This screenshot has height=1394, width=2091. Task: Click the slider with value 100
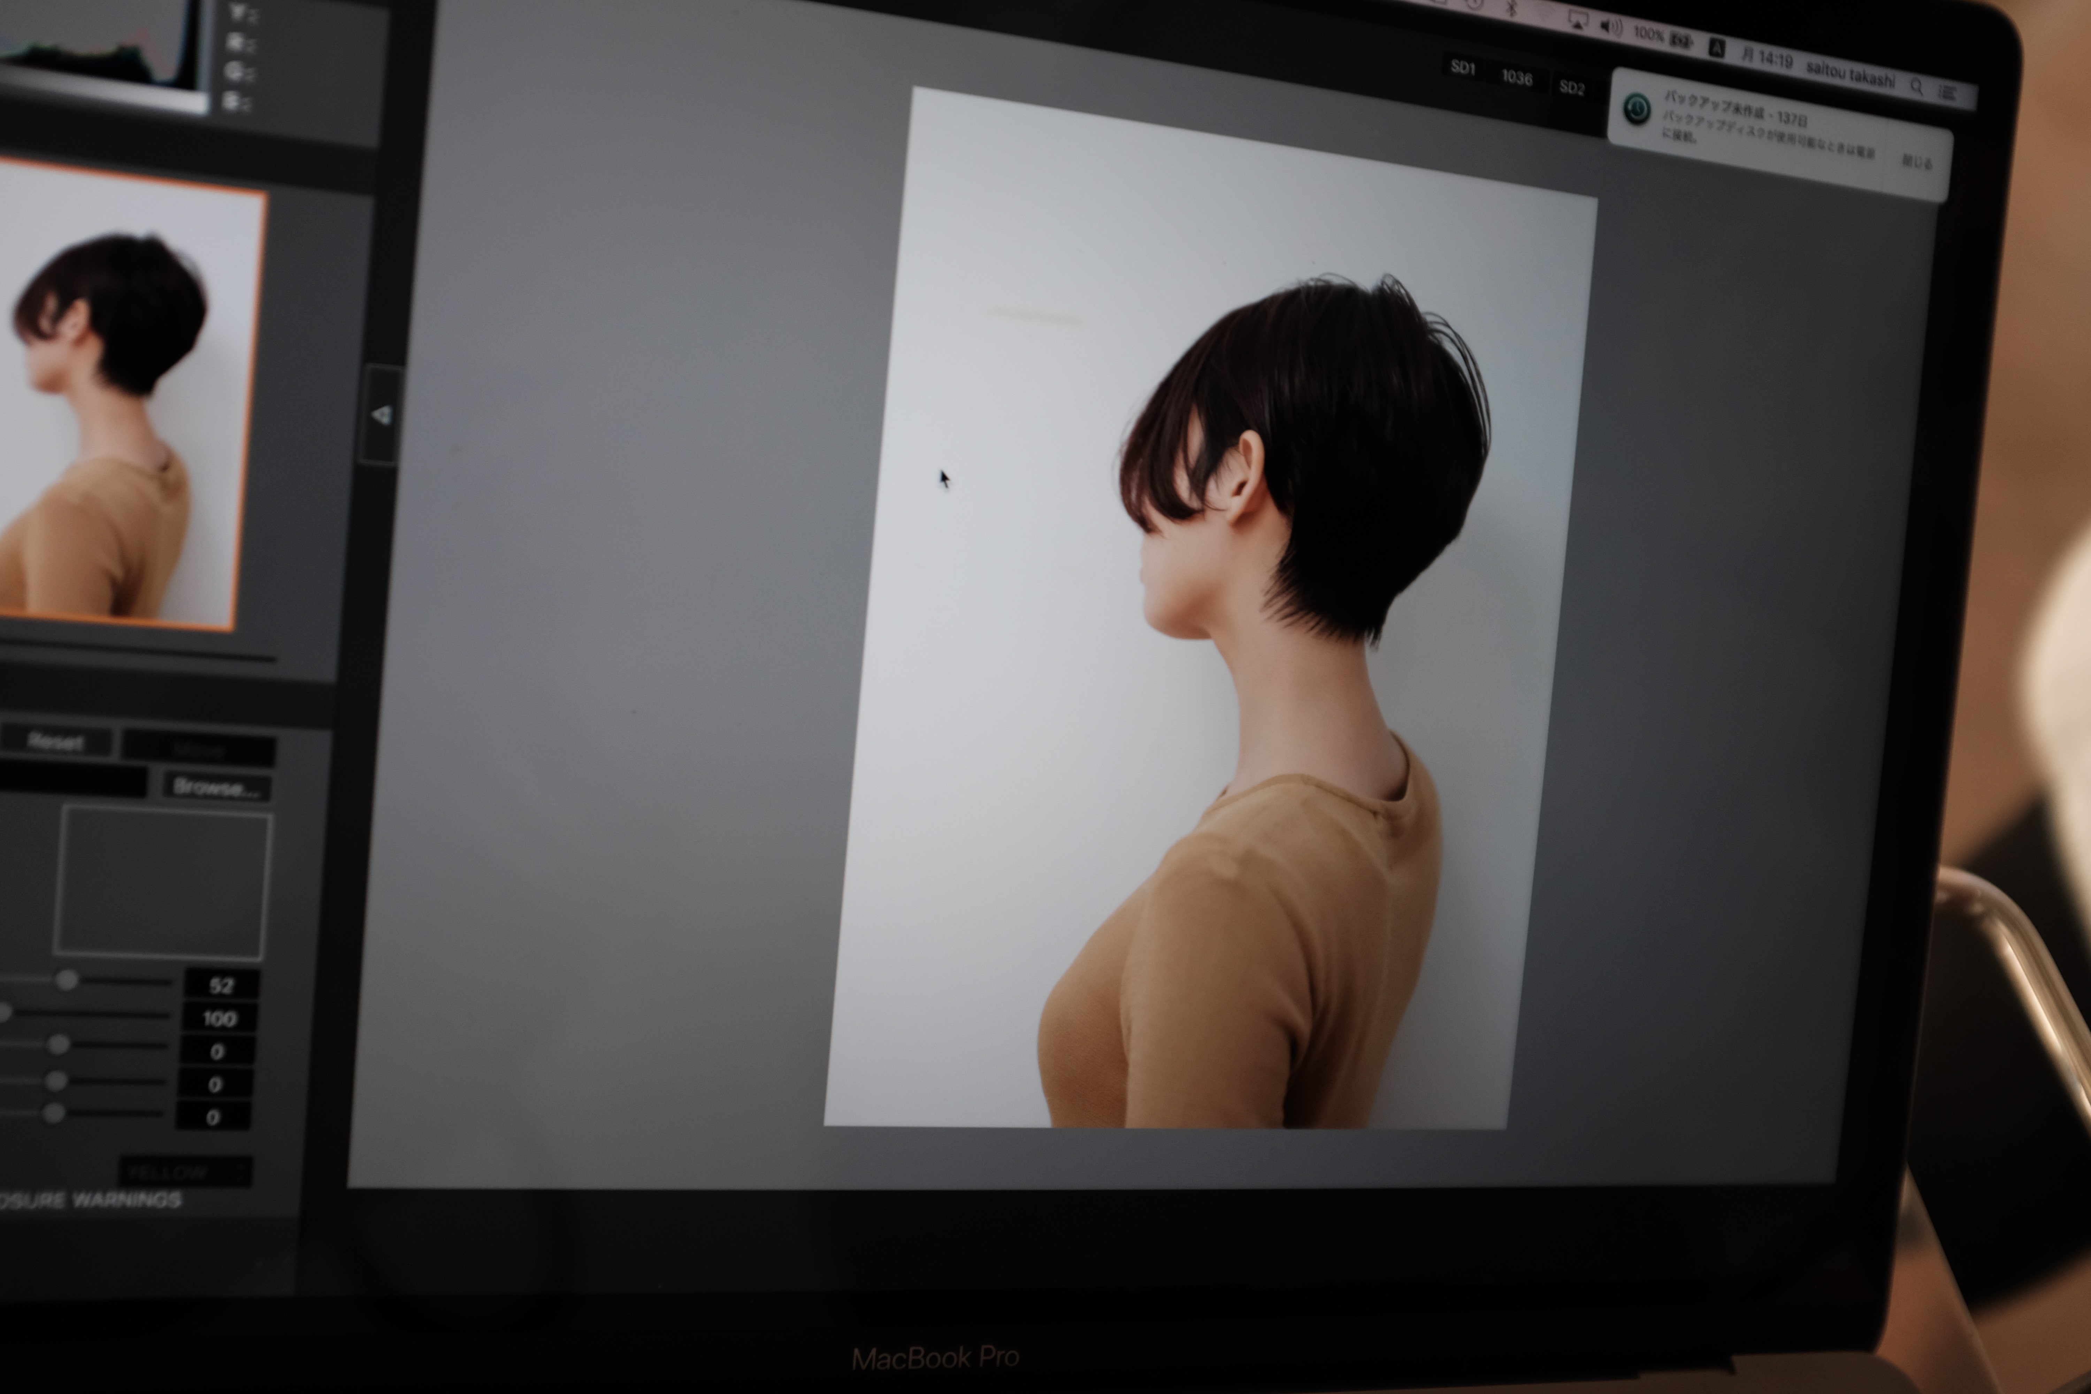[x=84, y=1013]
